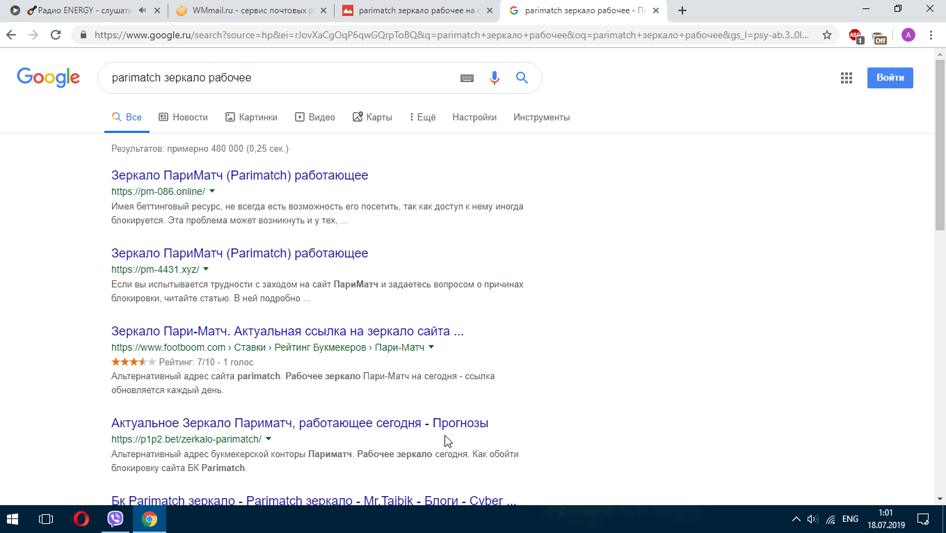This screenshot has width=946, height=533.
Task: Open search Инструменты
Action: [x=542, y=118]
